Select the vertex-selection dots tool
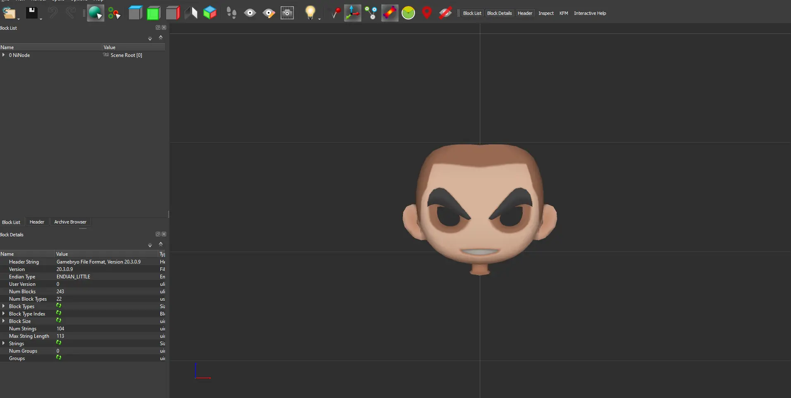 tap(114, 13)
